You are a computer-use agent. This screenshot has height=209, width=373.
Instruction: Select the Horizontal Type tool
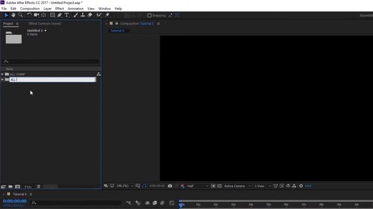[x=67, y=15]
